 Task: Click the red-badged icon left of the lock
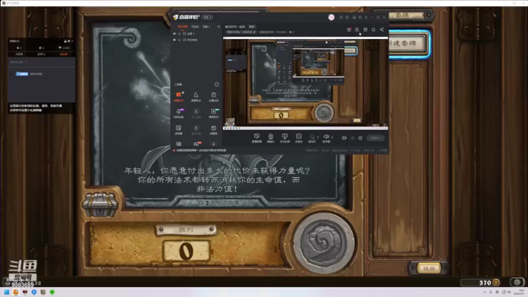coord(349,30)
